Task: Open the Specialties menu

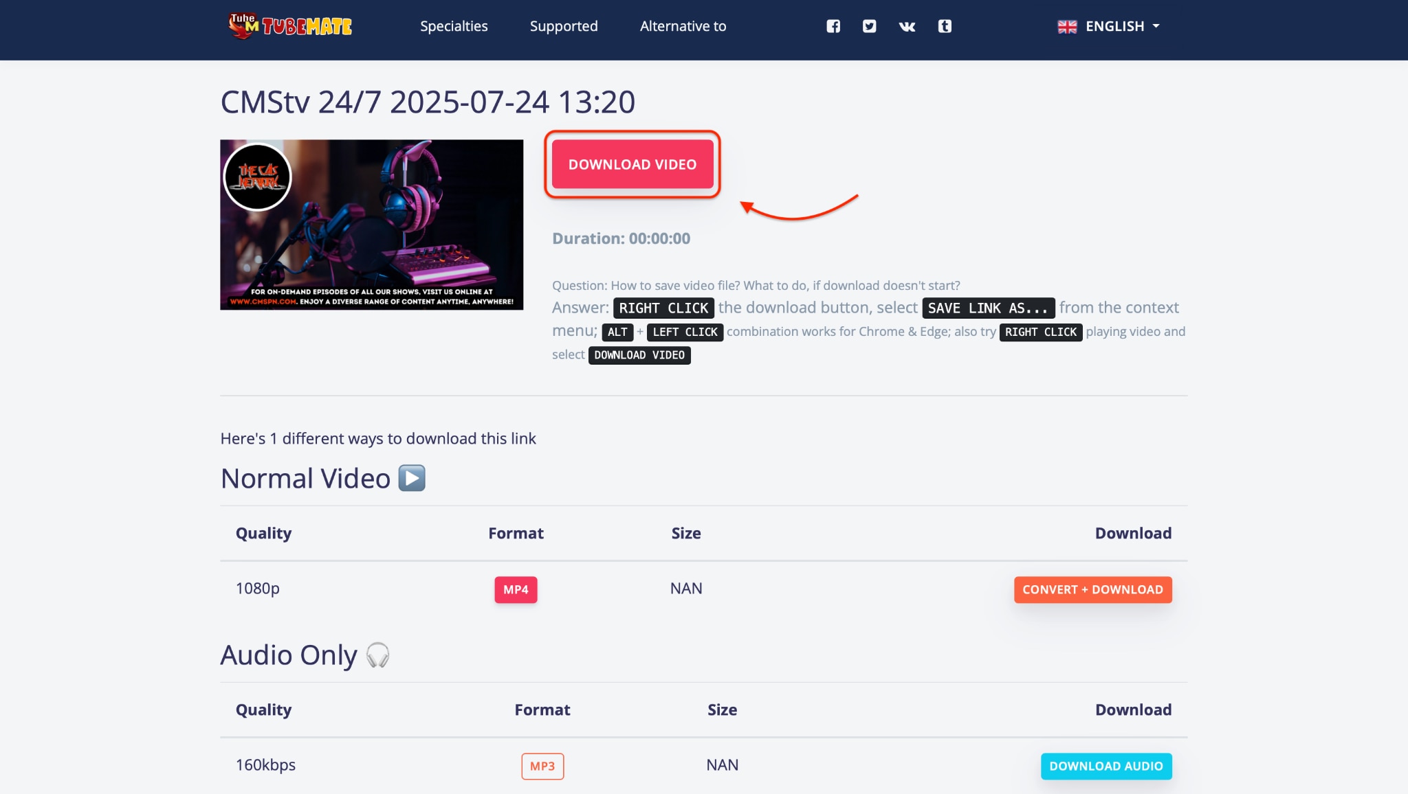Action: pyautogui.click(x=454, y=26)
